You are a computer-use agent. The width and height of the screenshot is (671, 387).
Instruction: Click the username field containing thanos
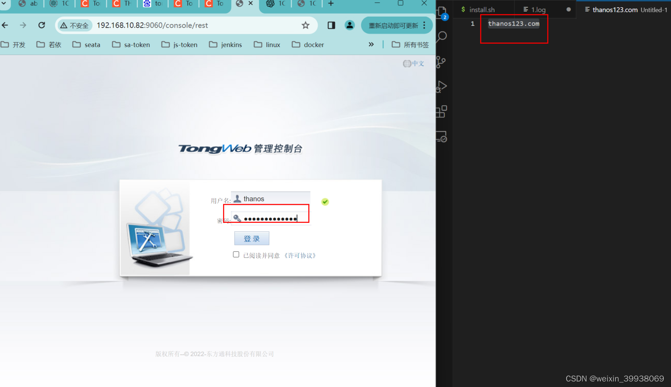[271, 199]
